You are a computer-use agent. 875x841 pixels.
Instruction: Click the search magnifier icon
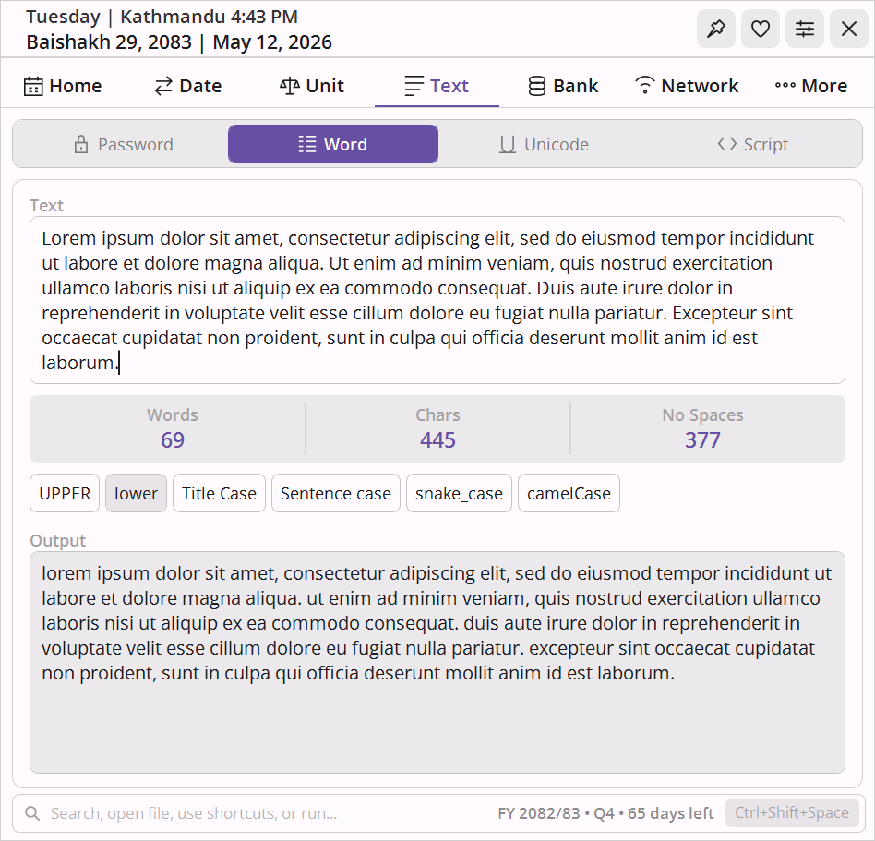click(32, 813)
